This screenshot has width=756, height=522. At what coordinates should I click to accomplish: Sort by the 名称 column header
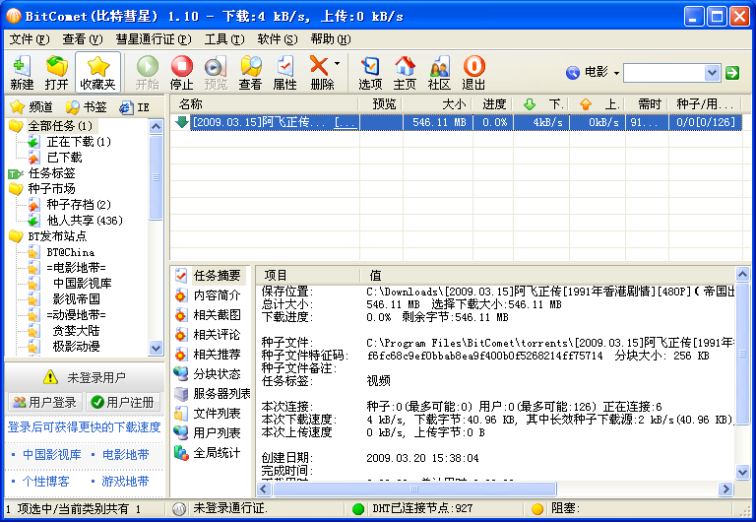(264, 104)
